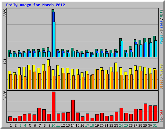Click day label 24 on the x-axis
The width and height of the screenshot is (165, 129).
tap(121, 125)
